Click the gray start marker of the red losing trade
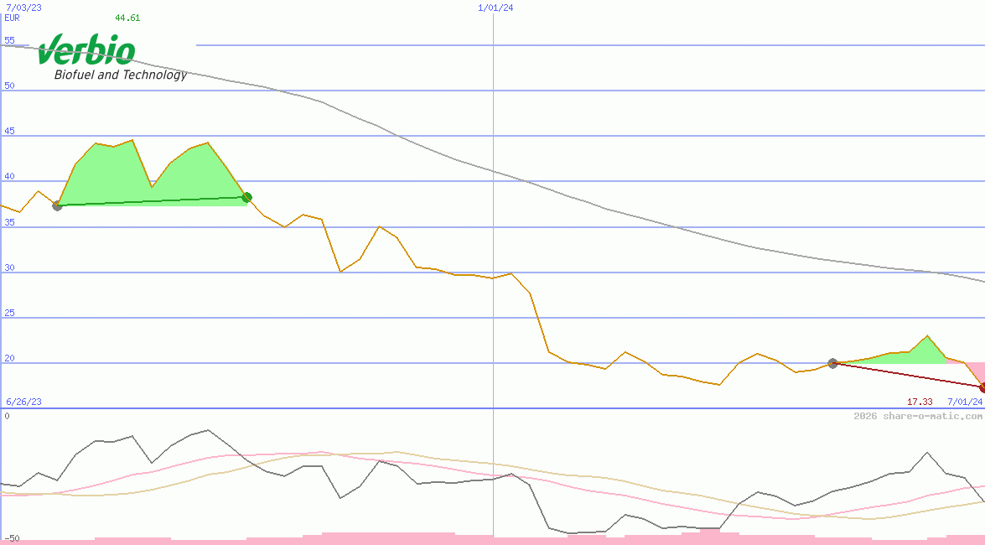The image size is (985, 545). [833, 363]
